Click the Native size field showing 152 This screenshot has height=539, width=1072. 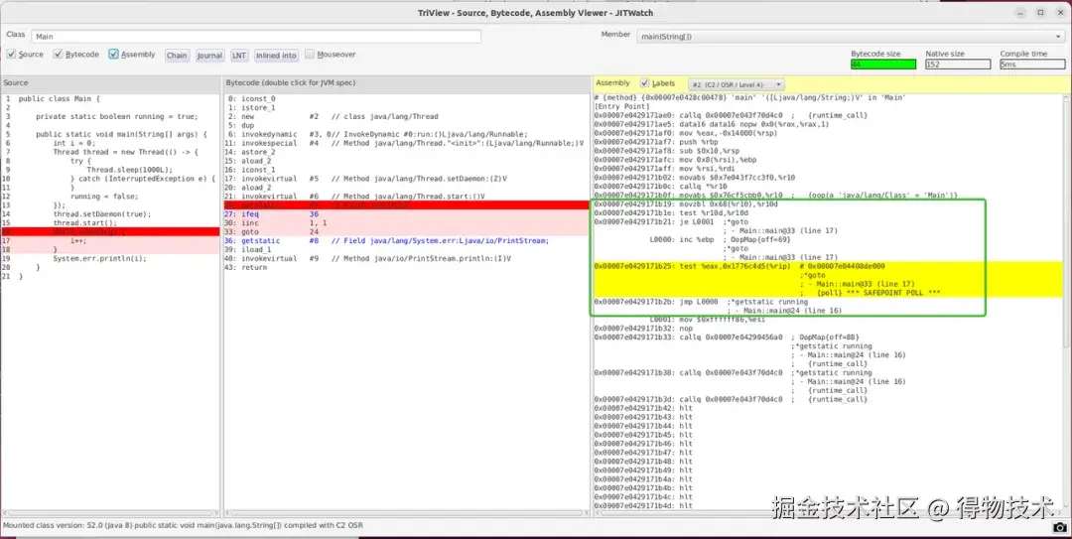(958, 65)
